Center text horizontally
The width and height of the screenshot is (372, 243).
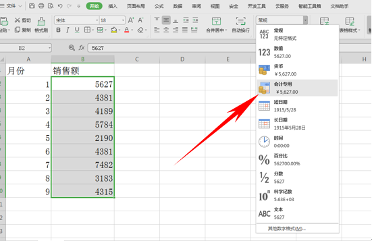166,30
